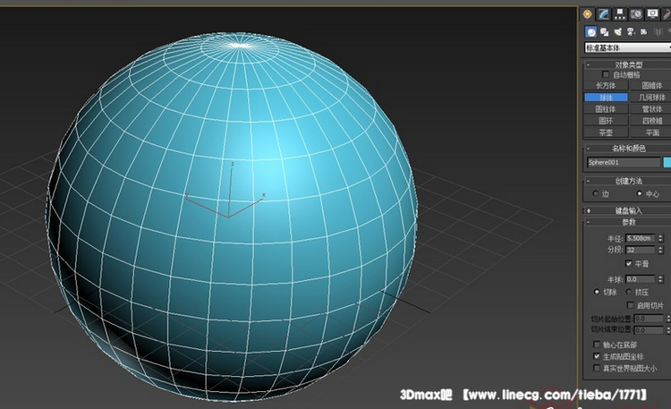Open the Display panel icon

[x=653, y=13]
